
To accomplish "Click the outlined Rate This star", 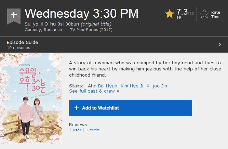I will [x=204, y=14].
